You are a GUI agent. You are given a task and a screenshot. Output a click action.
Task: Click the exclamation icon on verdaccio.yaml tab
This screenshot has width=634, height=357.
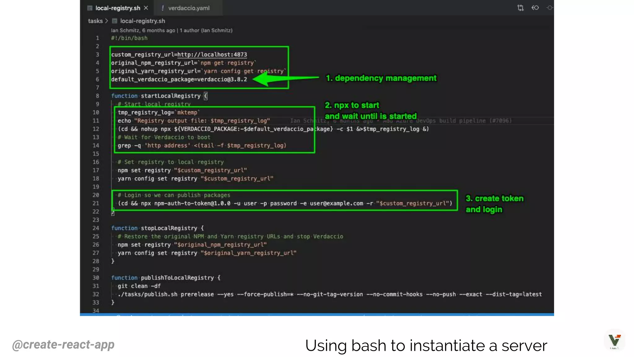pyautogui.click(x=163, y=8)
